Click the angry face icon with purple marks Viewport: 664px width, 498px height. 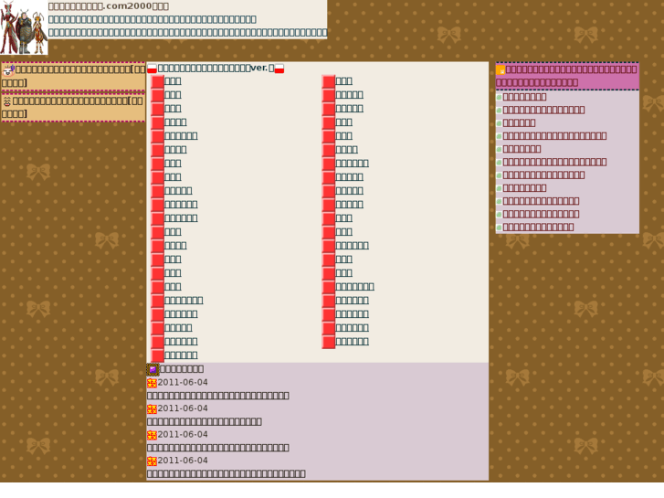pos(8,70)
